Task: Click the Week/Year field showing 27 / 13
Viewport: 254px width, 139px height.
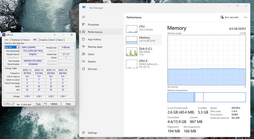Action: click(66, 54)
